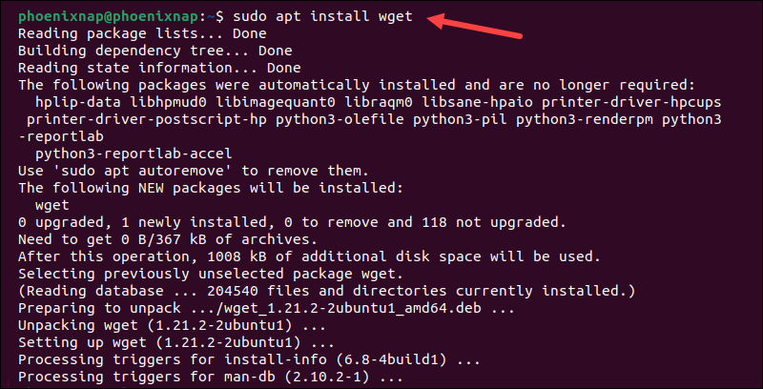This screenshot has width=763, height=389.
Task: Click the 'Processing triggers for man-db' line
Action: [211, 377]
